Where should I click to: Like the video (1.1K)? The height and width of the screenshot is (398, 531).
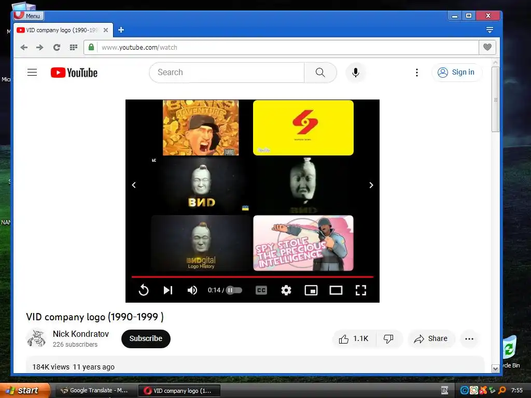354,338
